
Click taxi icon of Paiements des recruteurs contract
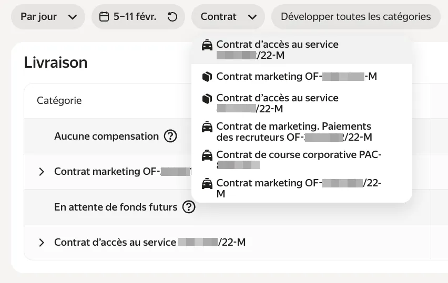[207, 127]
